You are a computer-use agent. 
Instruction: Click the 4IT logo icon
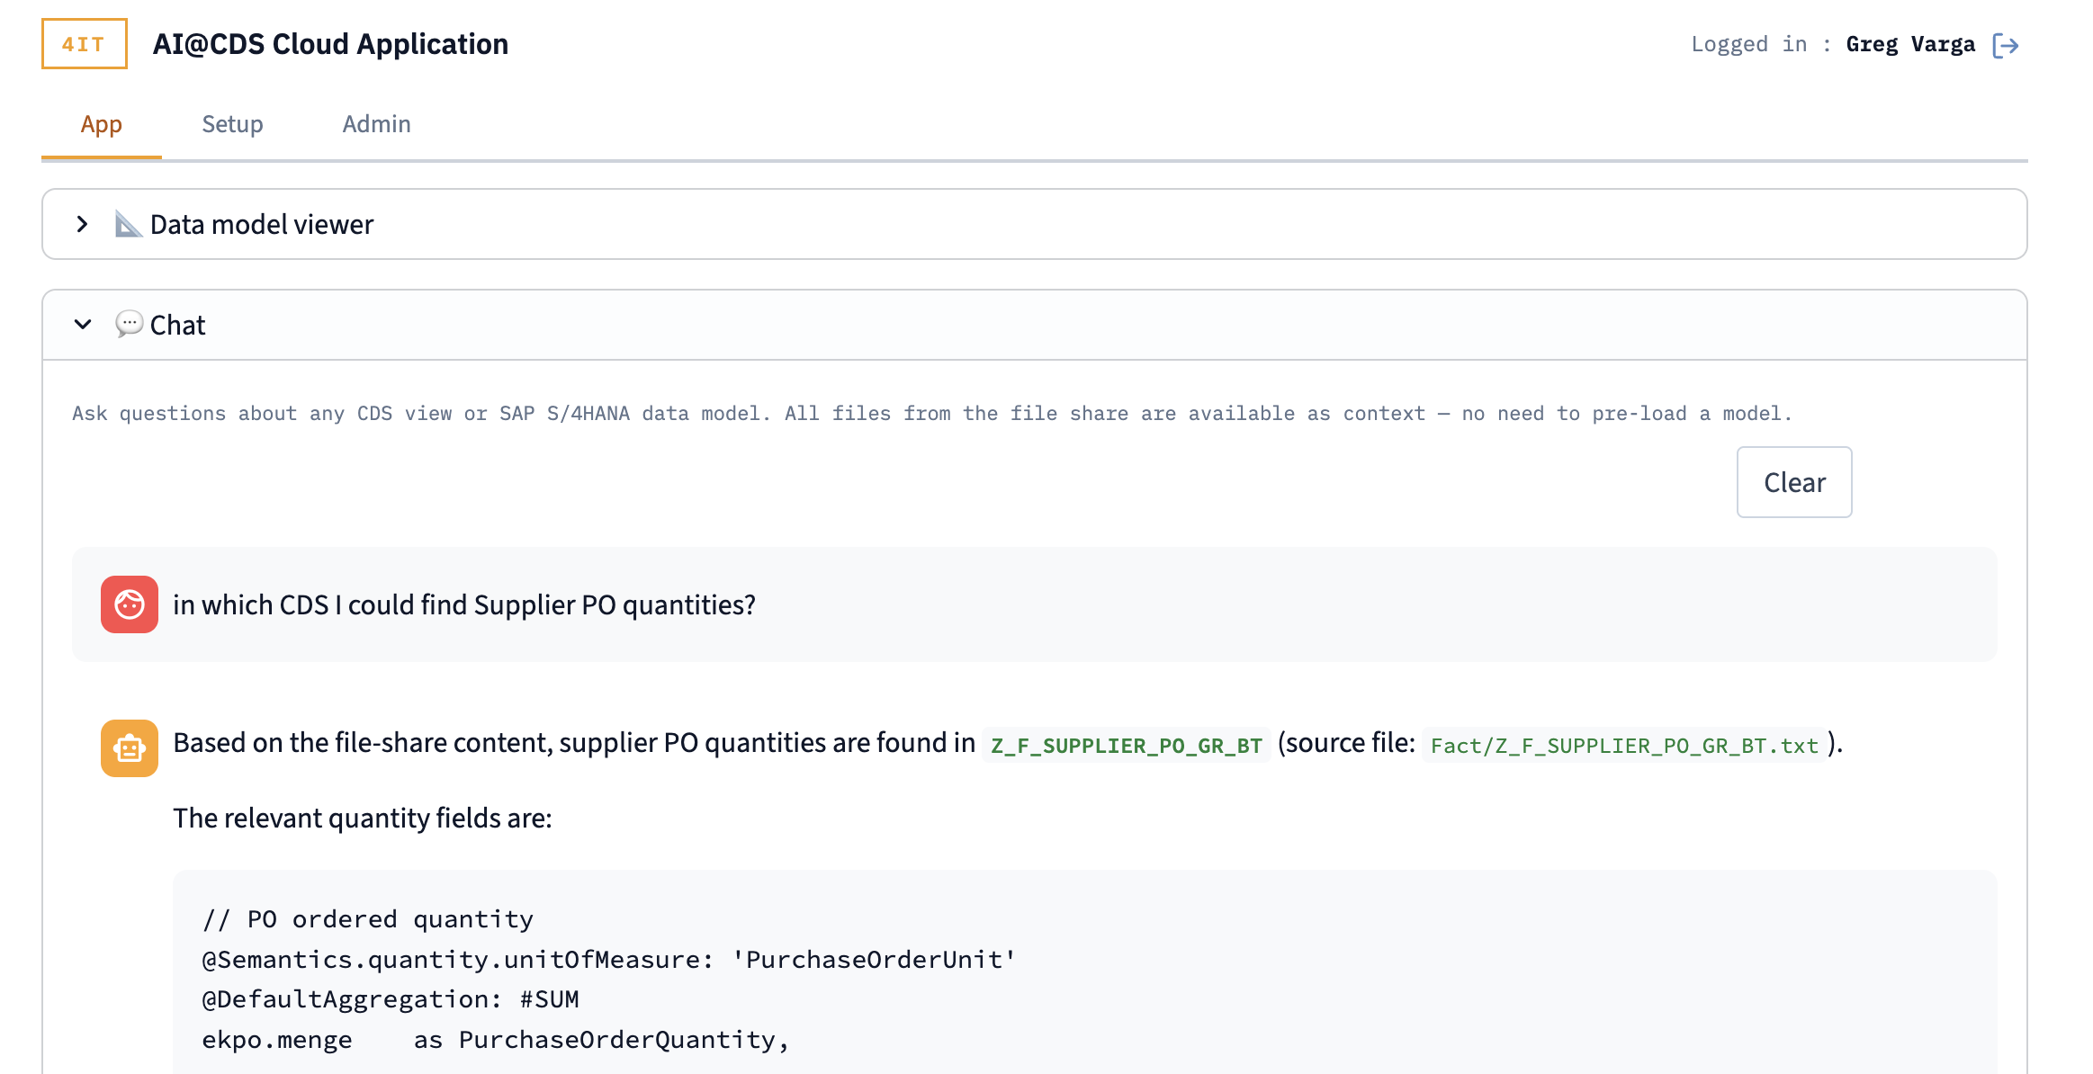pyautogui.click(x=83, y=43)
